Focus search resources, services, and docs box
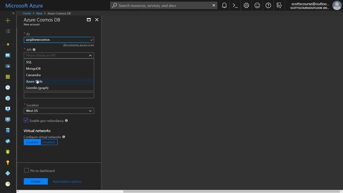Screen dimensions: 343x193 tap(164, 5)
